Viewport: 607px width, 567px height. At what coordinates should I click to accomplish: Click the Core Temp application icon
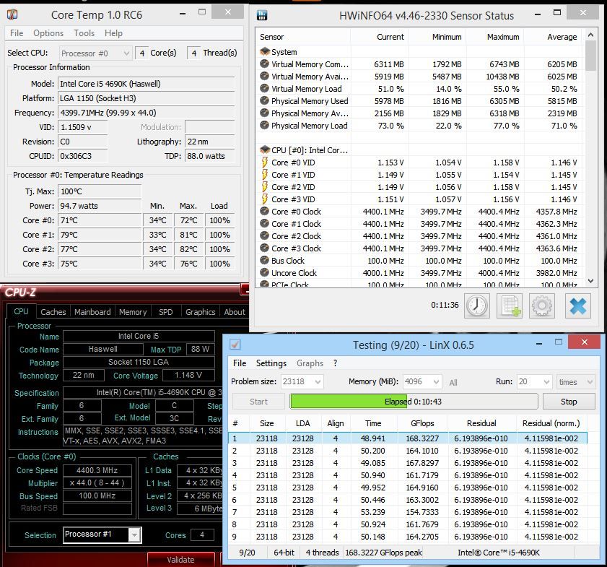[12, 14]
